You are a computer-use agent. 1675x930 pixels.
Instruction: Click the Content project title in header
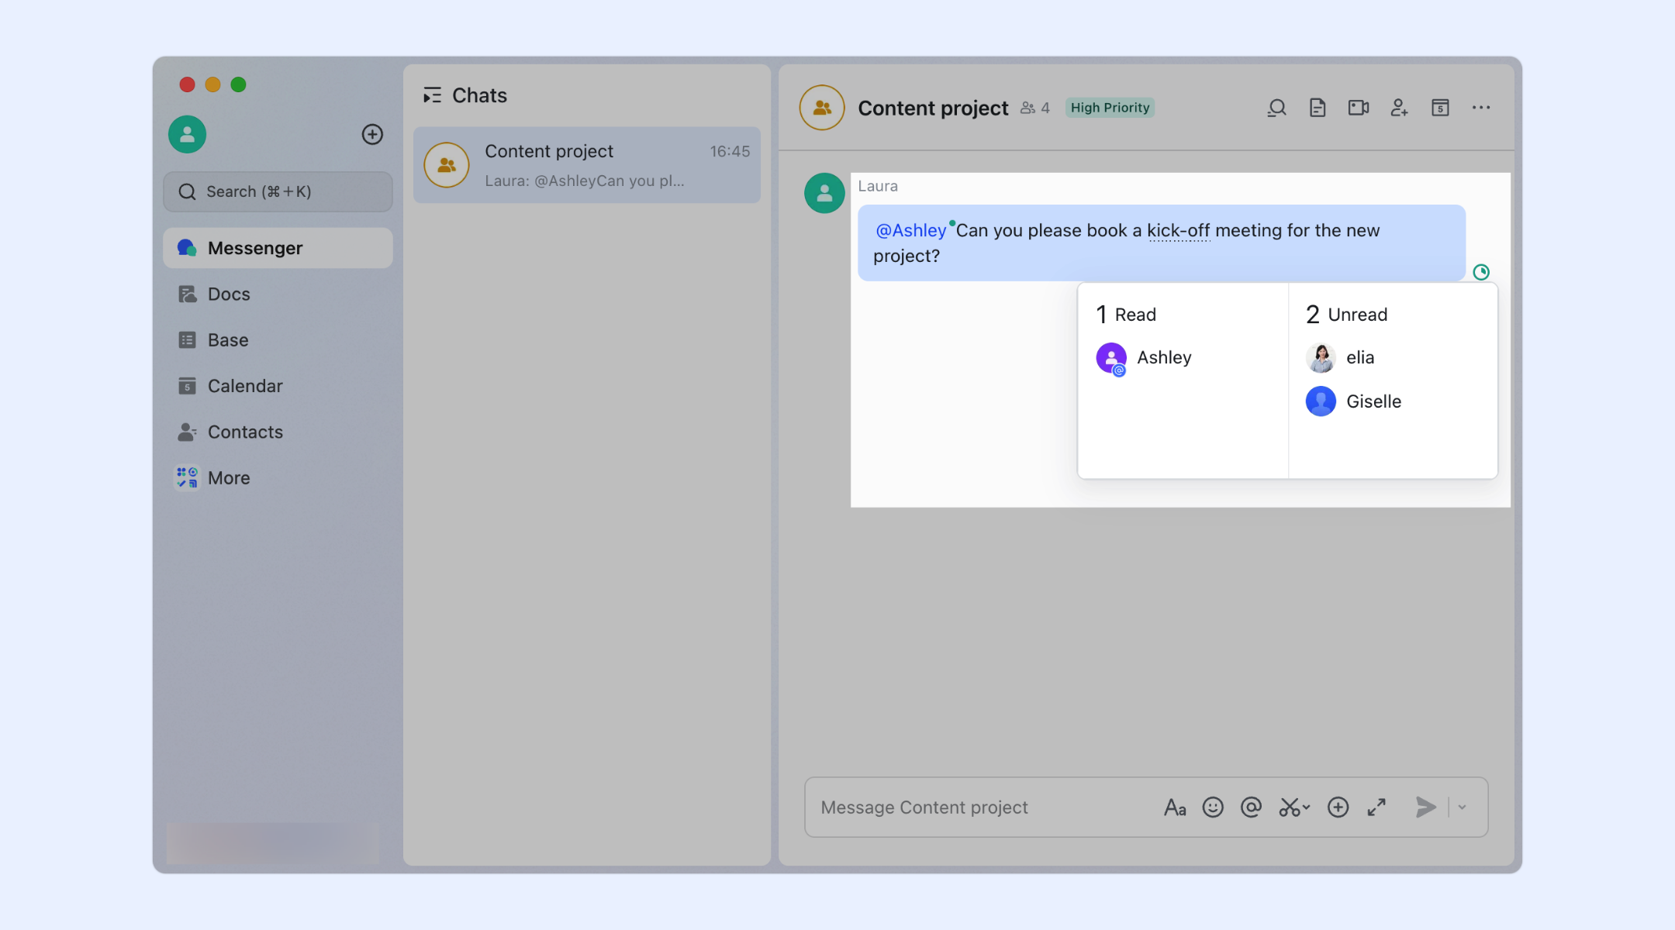[x=933, y=108]
